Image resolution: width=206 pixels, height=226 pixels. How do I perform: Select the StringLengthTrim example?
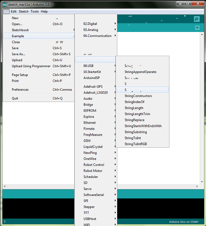[142, 114]
